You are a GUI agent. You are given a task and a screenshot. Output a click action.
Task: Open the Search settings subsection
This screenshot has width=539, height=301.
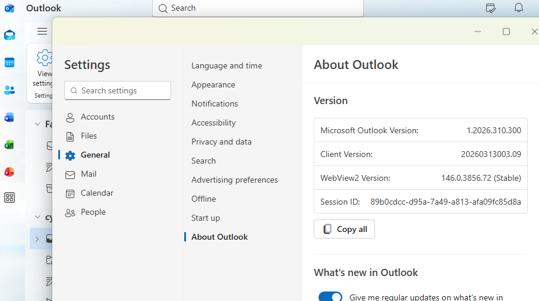[x=203, y=161]
